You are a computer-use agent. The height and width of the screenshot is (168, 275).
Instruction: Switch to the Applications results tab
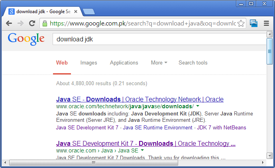[x=124, y=63]
